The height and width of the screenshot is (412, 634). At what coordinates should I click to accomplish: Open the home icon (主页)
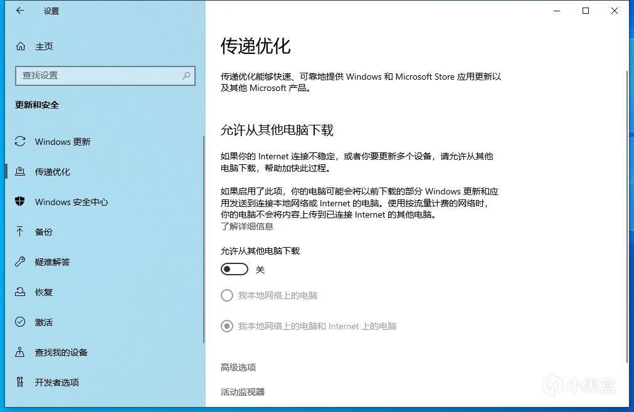click(20, 46)
